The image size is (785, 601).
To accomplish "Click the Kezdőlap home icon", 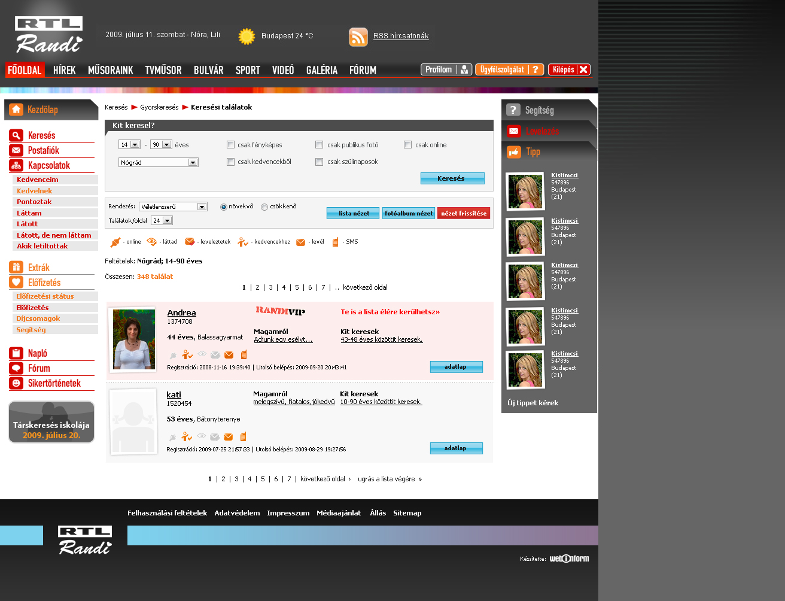I will [16, 110].
